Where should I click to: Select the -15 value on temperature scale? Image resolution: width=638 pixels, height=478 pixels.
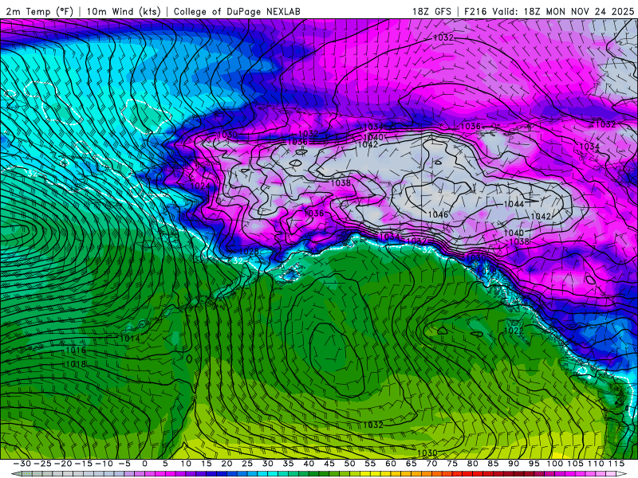tap(84, 464)
